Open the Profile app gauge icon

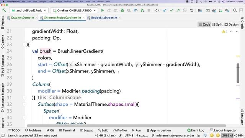pos(136,10)
